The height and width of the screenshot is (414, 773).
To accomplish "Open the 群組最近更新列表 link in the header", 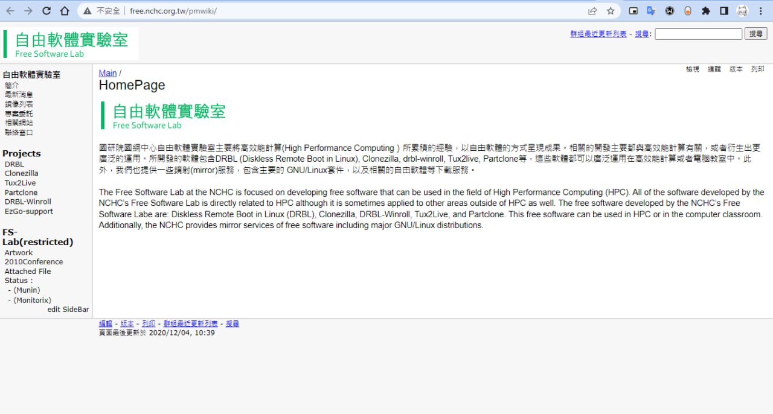I will click(x=598, y=34).
